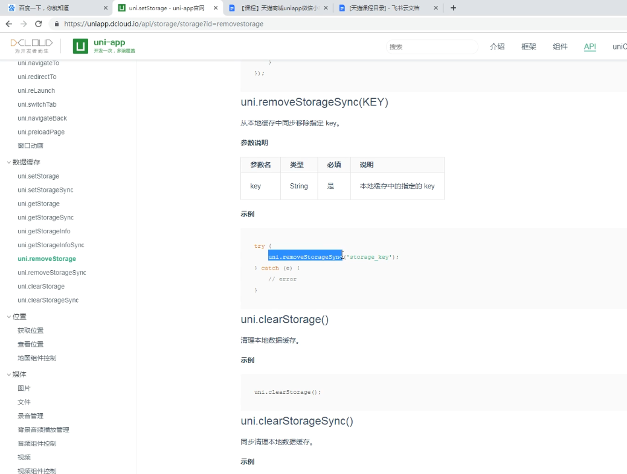Image resolution: width=627 pixels, height=474 pixels.
Task: Open uni.setStorage in sidebar
Action: [x=39, y=176]
